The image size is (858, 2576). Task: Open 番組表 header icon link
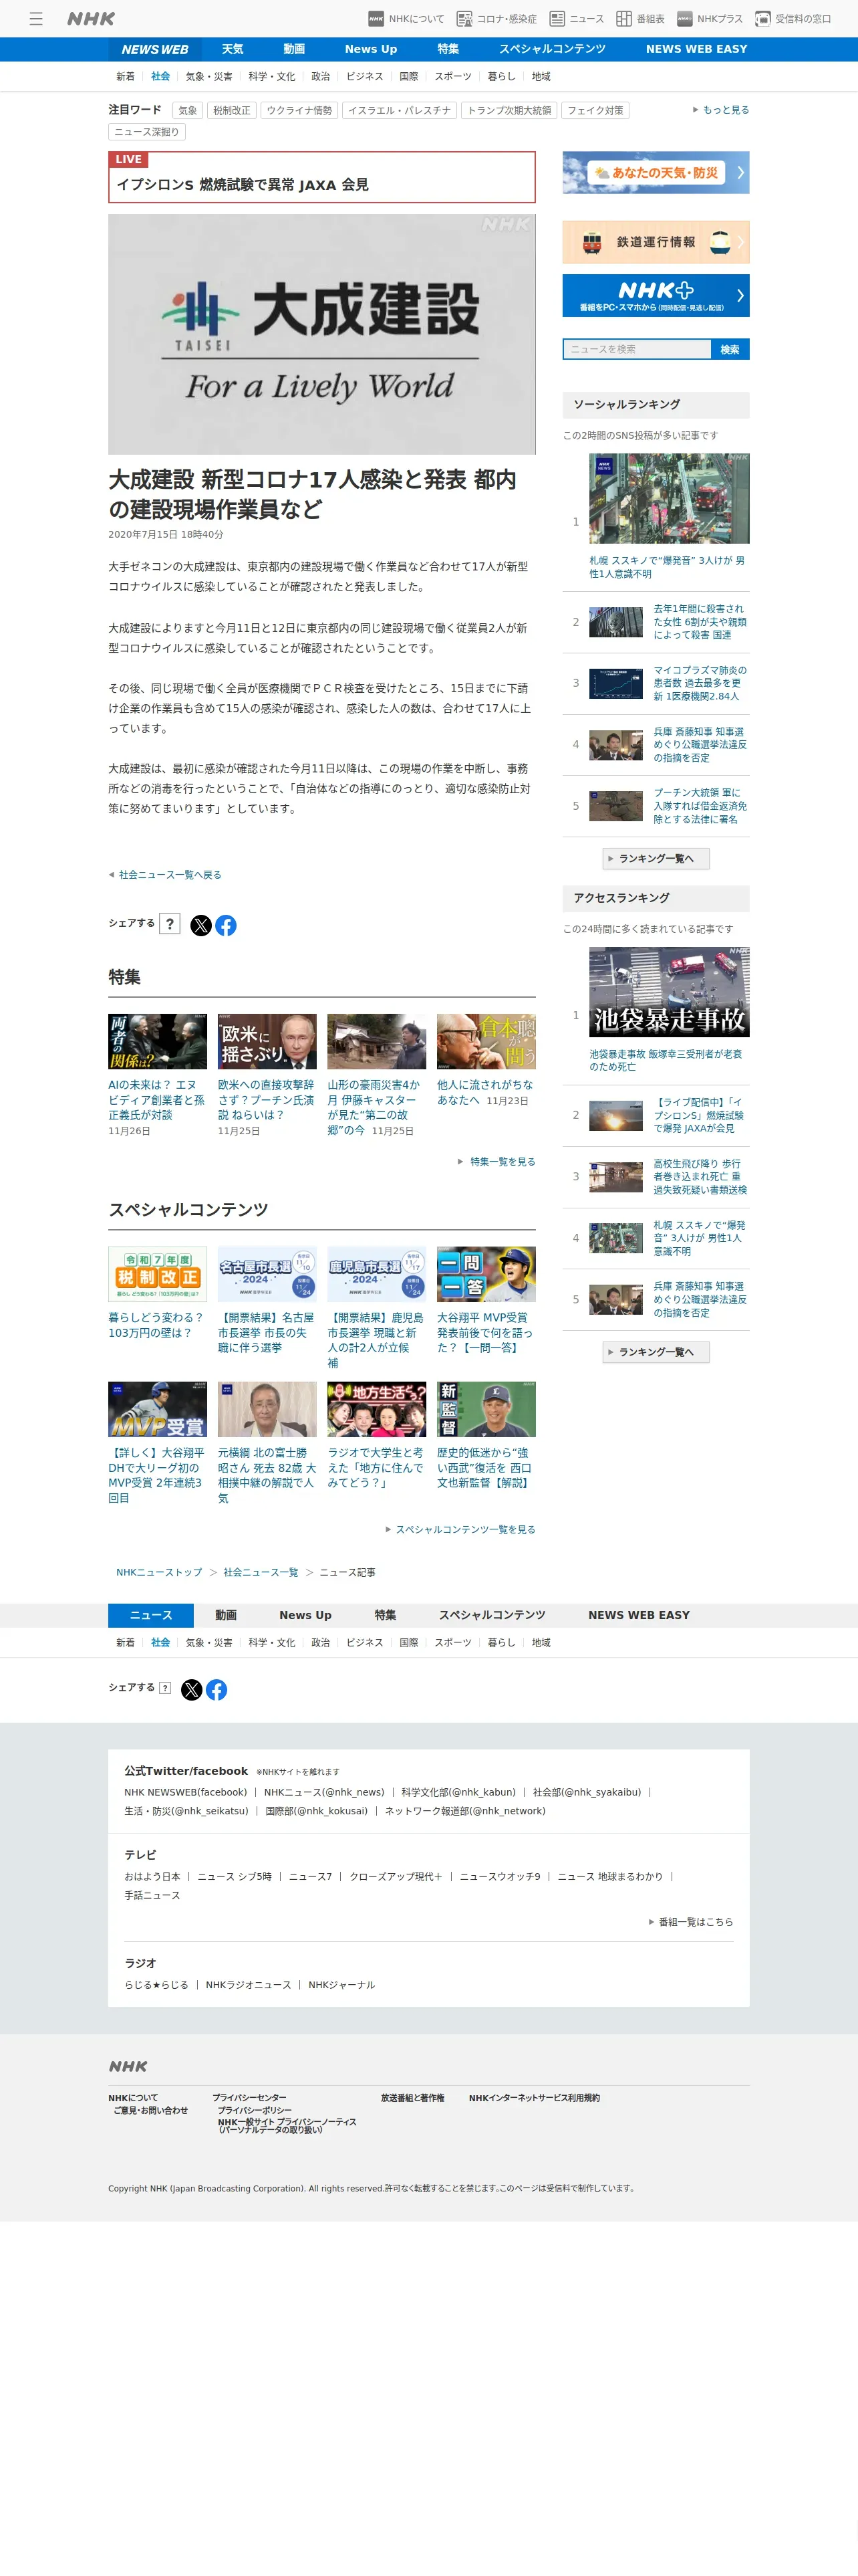tap(640, 18)
